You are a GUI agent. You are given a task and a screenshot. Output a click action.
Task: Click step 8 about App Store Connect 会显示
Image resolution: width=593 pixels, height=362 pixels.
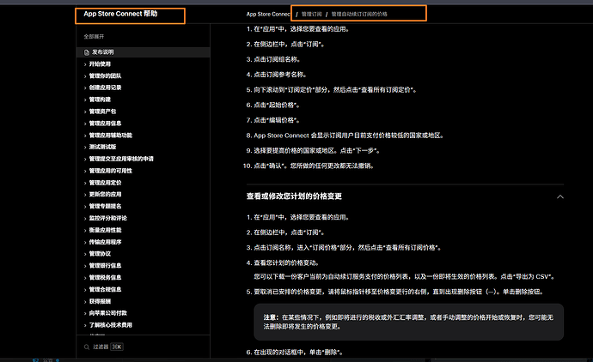pyautogui.click(x=348, y=136)
